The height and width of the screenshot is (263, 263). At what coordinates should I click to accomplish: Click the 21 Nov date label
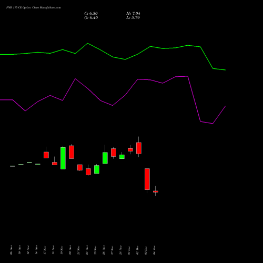[x=78, y=250]
